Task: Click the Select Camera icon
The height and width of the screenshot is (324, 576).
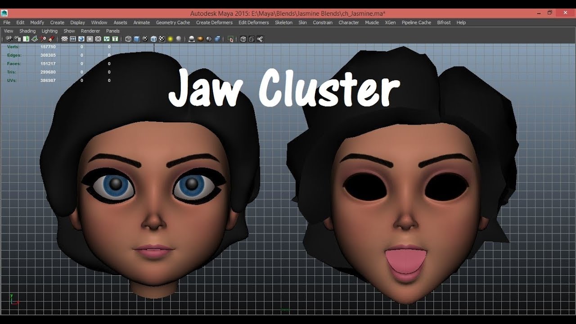Action: pos(9,39)
